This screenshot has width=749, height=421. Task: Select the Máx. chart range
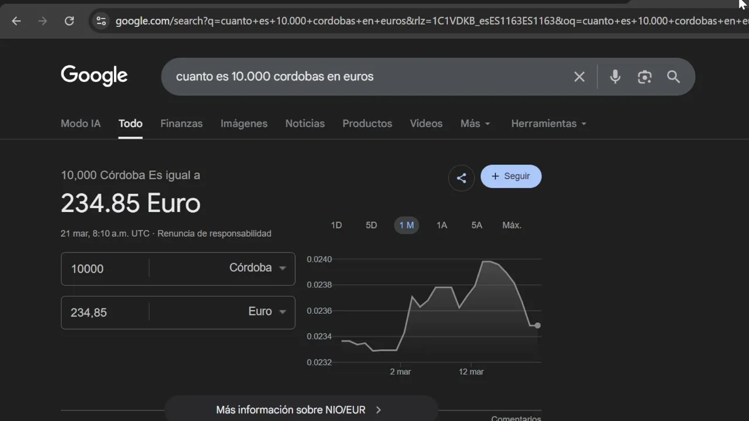[512, 225]
